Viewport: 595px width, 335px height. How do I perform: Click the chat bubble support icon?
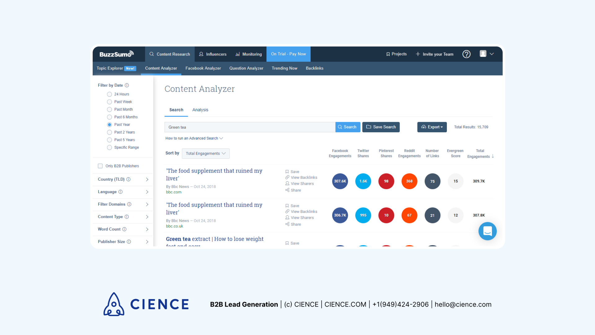tap(487, 231)
